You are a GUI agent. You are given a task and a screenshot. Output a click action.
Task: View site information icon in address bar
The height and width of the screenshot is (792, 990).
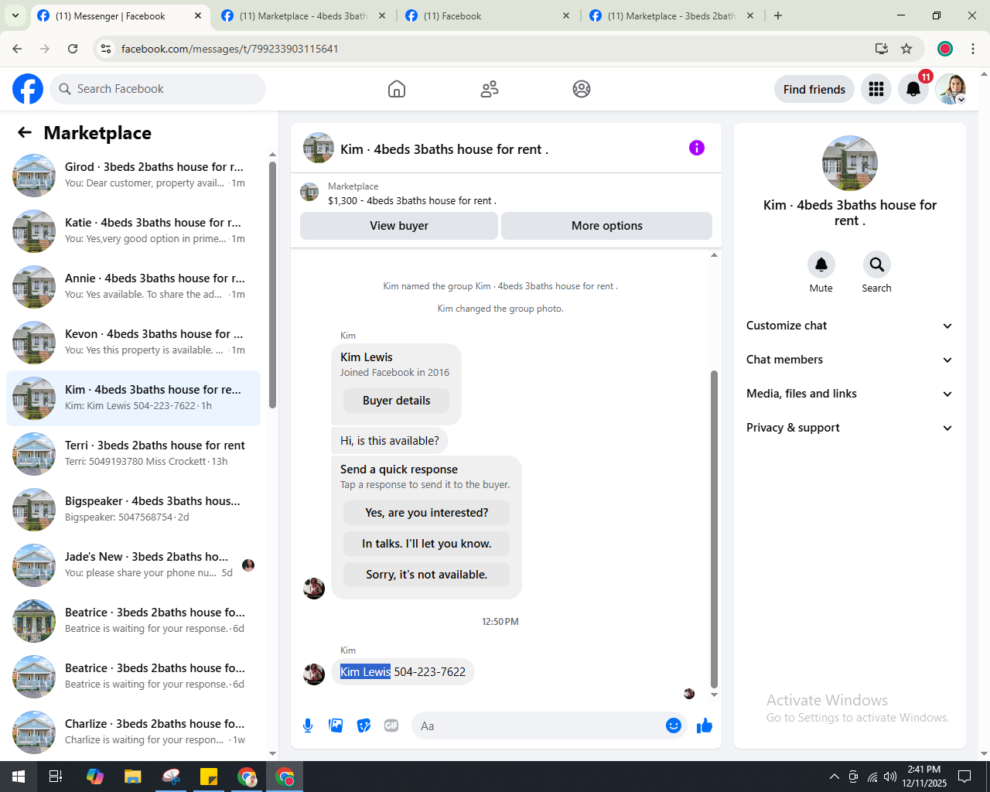[106, 49]
